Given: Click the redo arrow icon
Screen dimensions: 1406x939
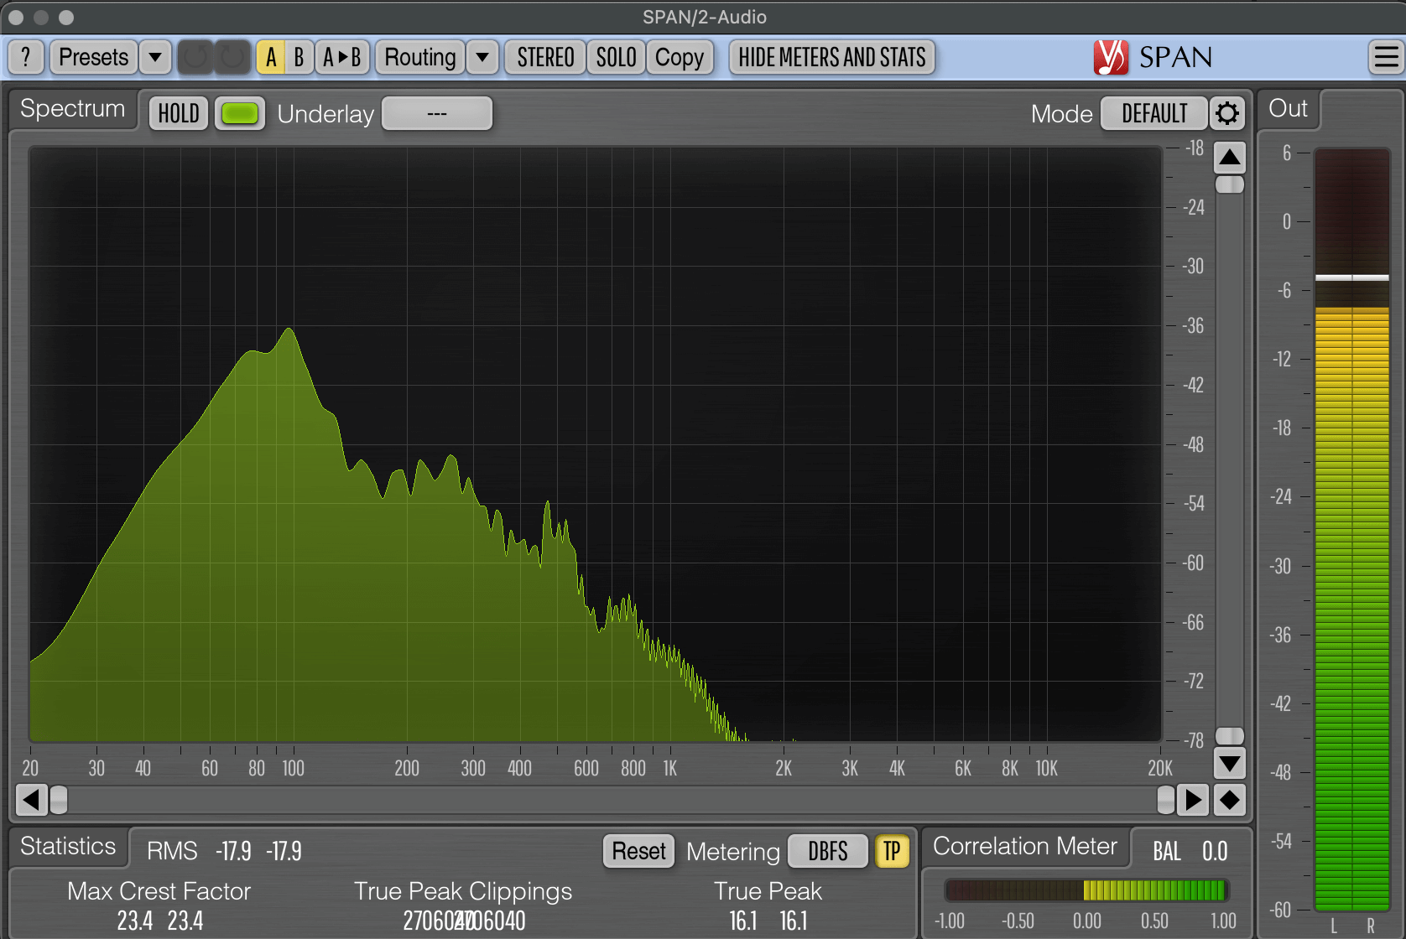Looking at the screenshot, I should point(231,57).
